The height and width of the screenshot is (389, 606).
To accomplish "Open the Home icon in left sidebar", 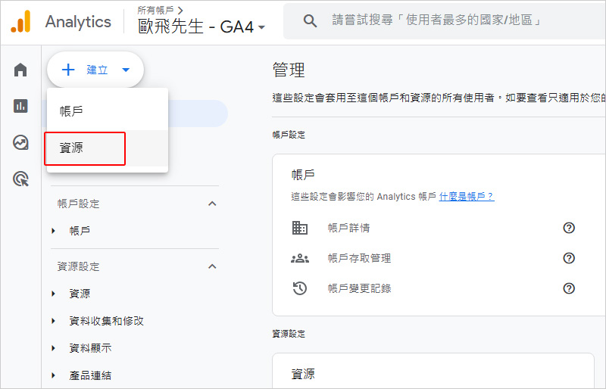I will [x=20, y=70].
